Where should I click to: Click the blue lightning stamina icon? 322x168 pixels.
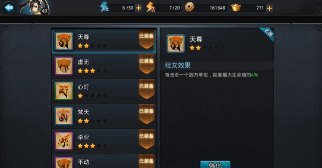click(104, 7)
